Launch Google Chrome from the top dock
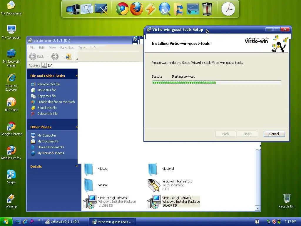301x226 pixels. click(x=122, y=9)
